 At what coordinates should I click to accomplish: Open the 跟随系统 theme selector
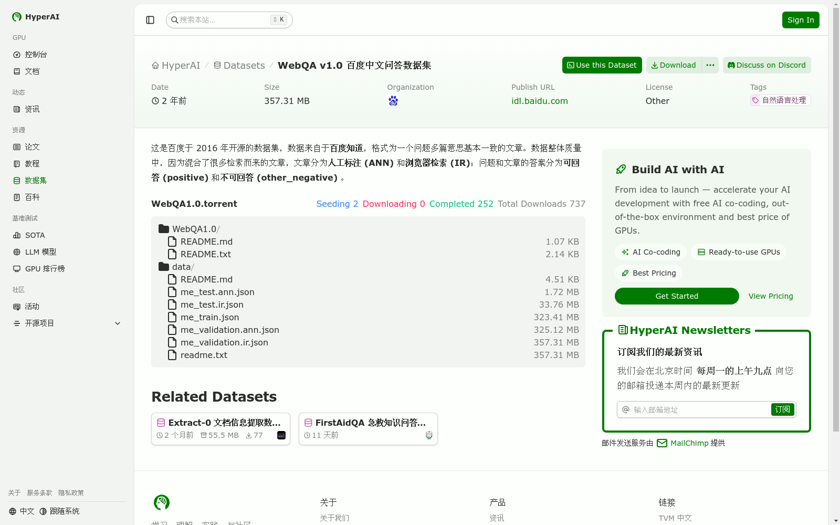pos(59,511)
